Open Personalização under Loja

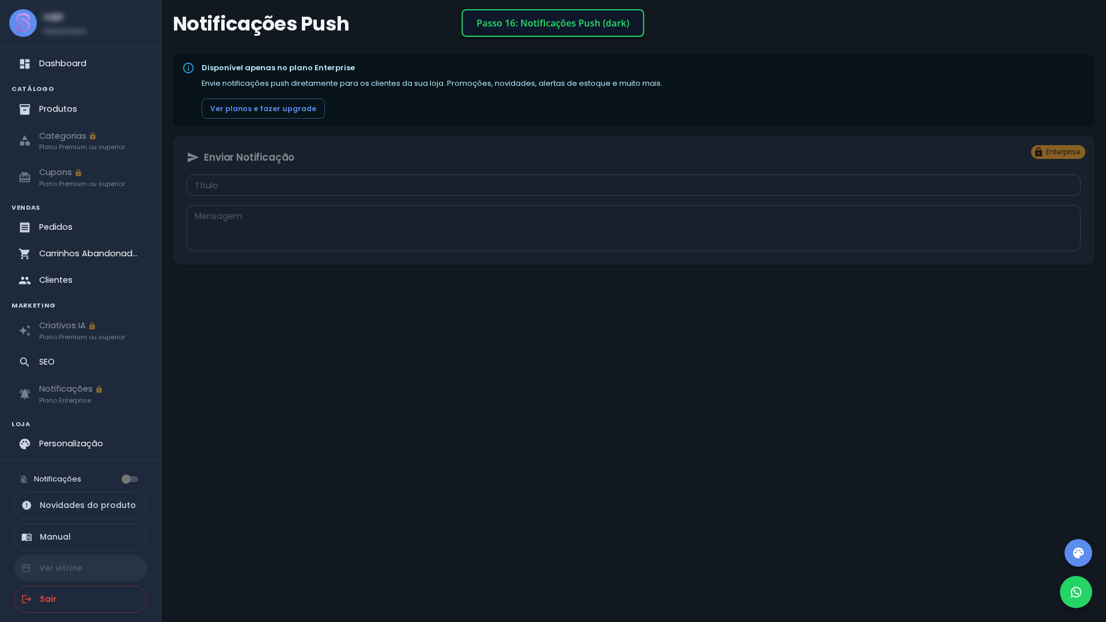pos(80,444)
